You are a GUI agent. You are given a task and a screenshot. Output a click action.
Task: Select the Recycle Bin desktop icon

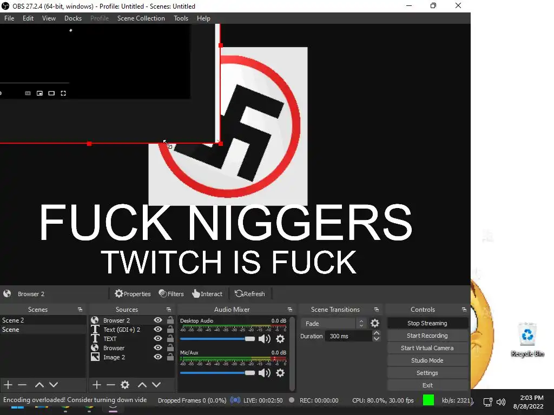[527, 339]
